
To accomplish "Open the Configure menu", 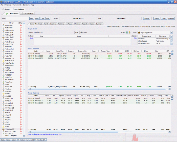I will point(26,5).
